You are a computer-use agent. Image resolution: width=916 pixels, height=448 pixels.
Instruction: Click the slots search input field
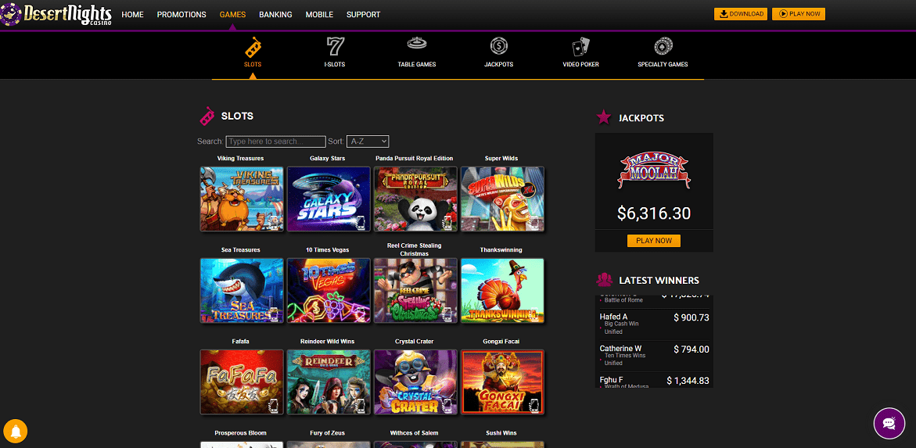coord(275,142)
